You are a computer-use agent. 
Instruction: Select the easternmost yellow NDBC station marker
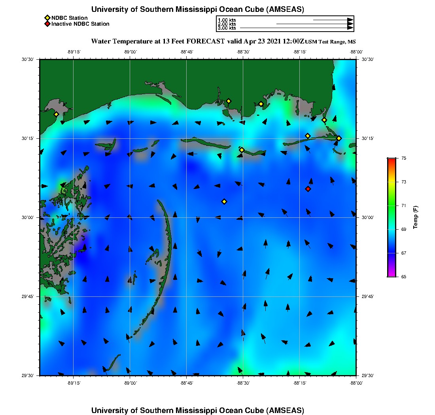point(339,138)
